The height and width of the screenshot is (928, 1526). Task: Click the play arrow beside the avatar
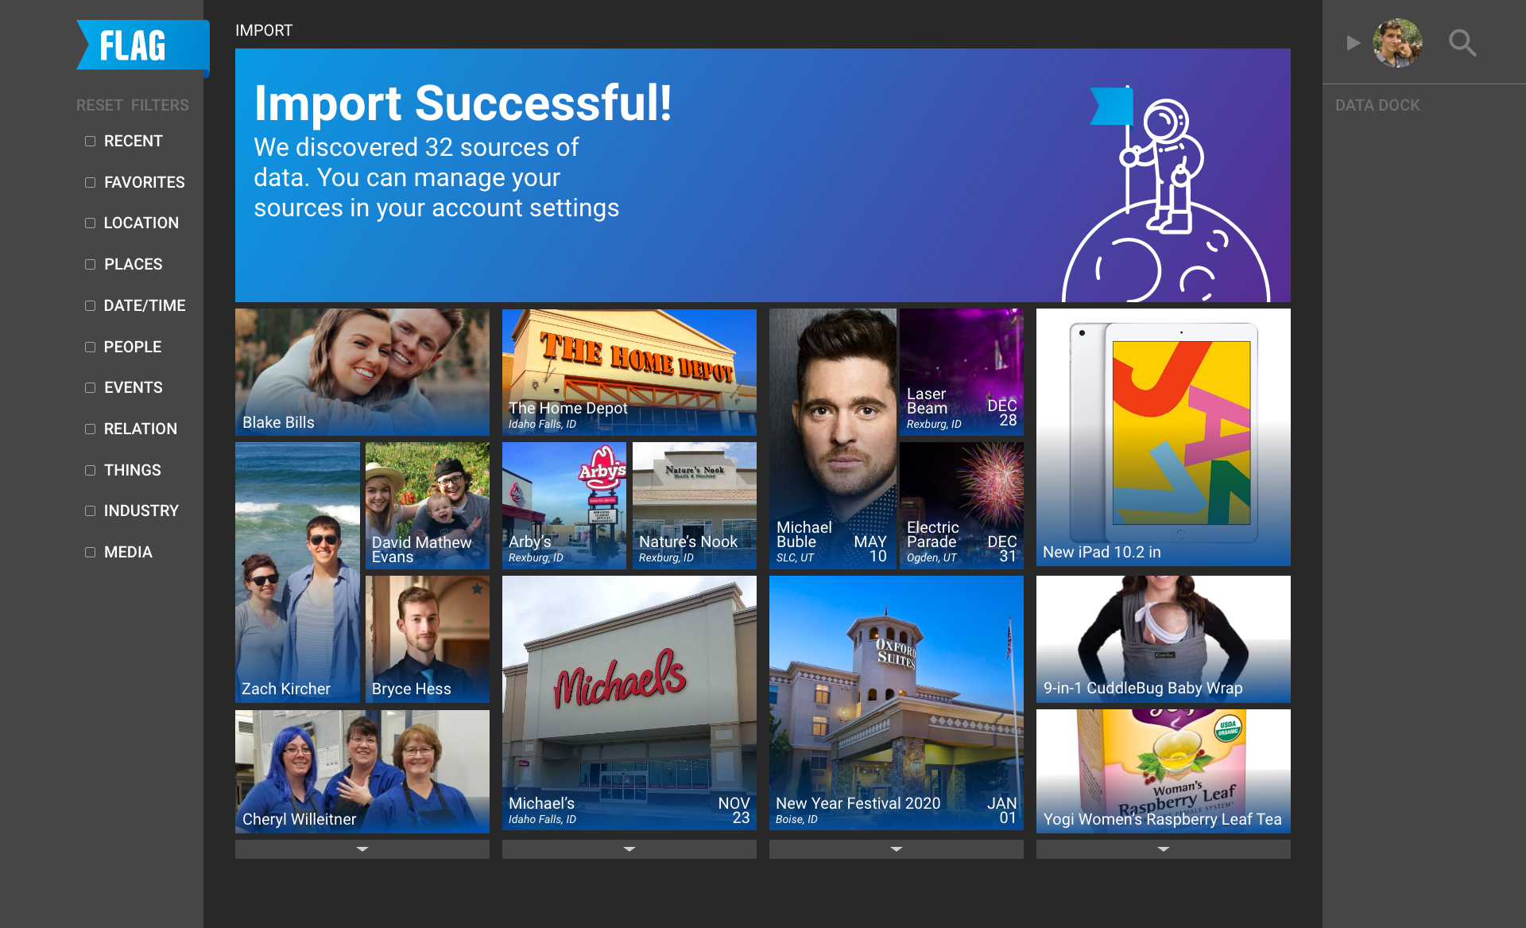1354,43
